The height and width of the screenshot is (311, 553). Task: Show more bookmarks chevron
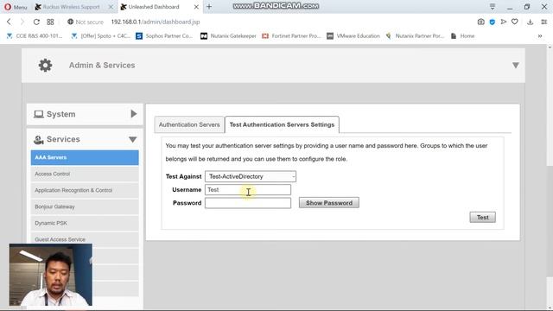[540, 36]
